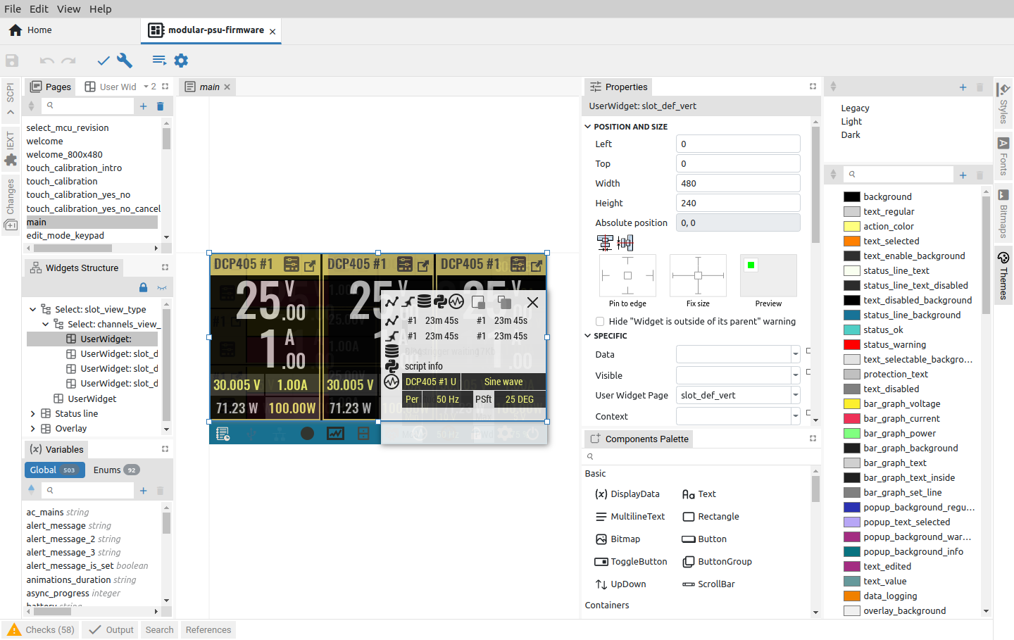
Task: Open the Changes side panel
Action: pos(11,205)
